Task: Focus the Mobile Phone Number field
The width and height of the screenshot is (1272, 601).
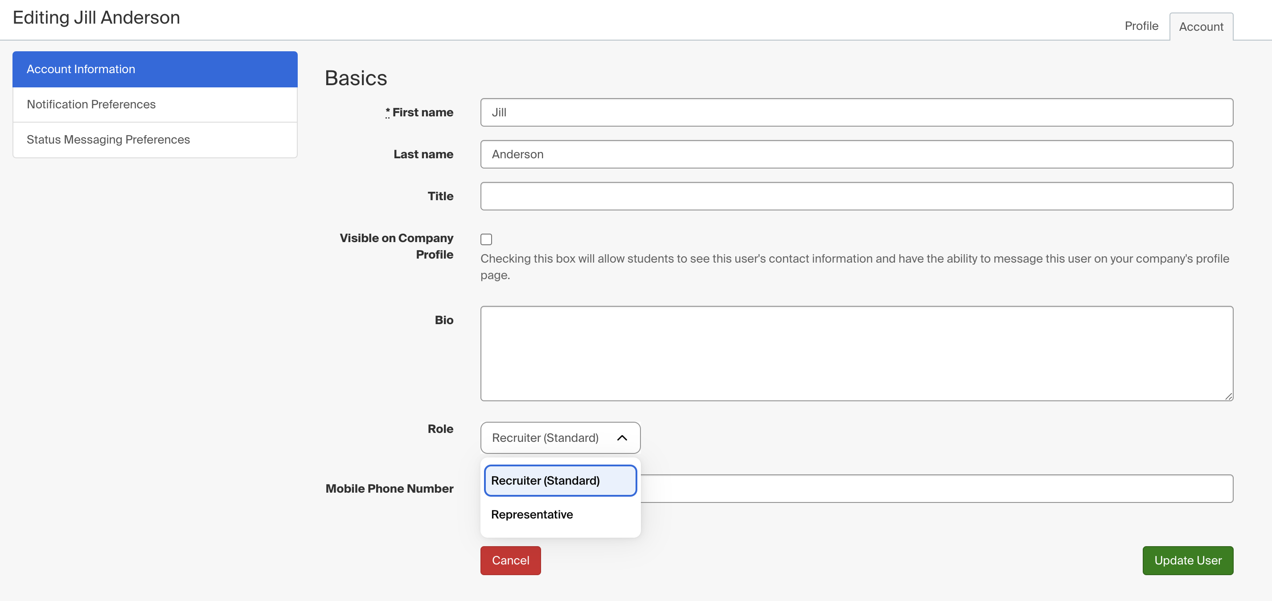Action: coord(936,489)
